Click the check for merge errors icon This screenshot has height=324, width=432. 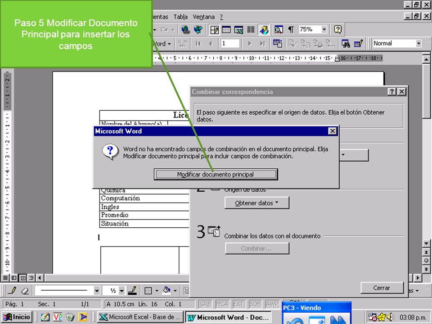pos(292,44)
